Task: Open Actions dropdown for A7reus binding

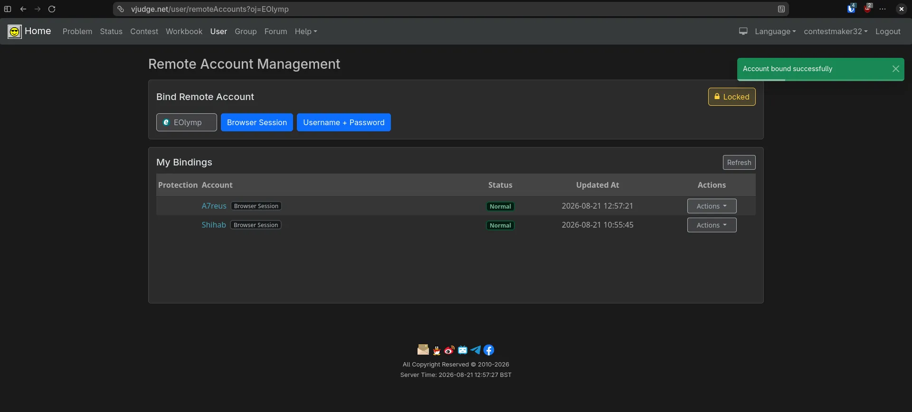Action: tap(712, 206)
